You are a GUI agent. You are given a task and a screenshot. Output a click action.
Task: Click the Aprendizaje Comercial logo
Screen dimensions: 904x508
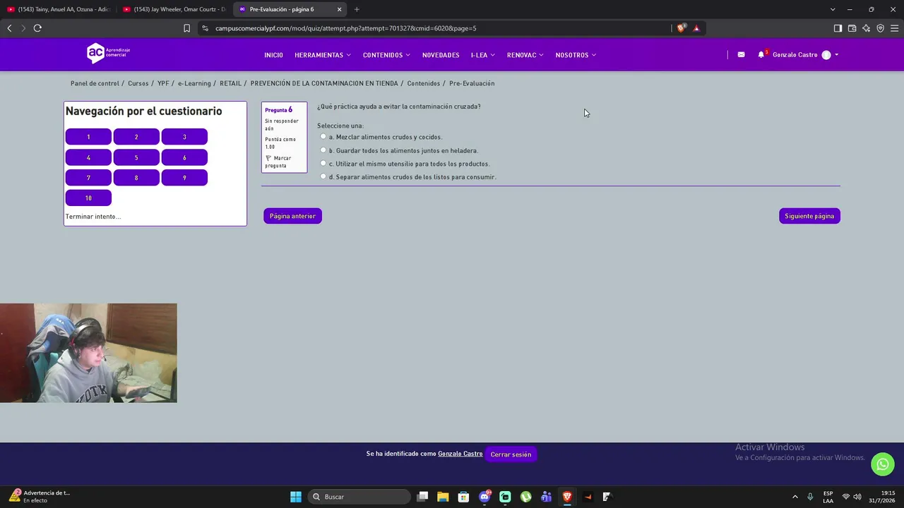(108, 53)
